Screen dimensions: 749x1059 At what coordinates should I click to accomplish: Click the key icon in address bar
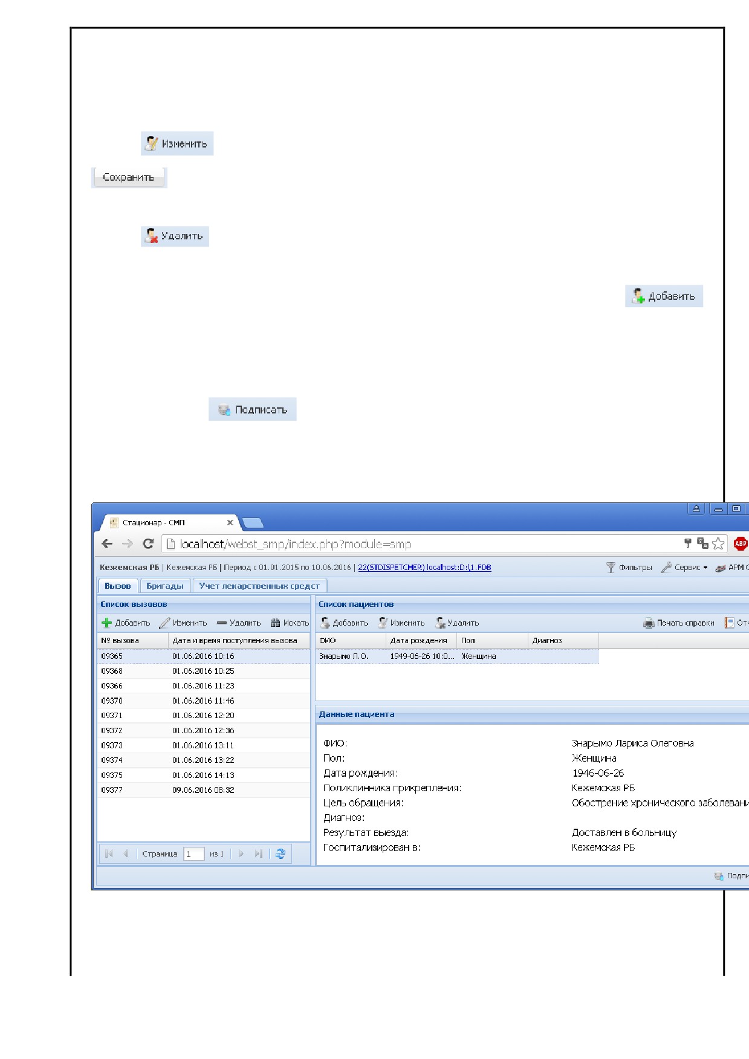[687, 543]
